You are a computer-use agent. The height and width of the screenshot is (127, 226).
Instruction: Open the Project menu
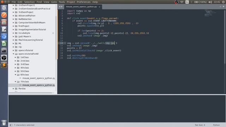click(x=71, y=2)
